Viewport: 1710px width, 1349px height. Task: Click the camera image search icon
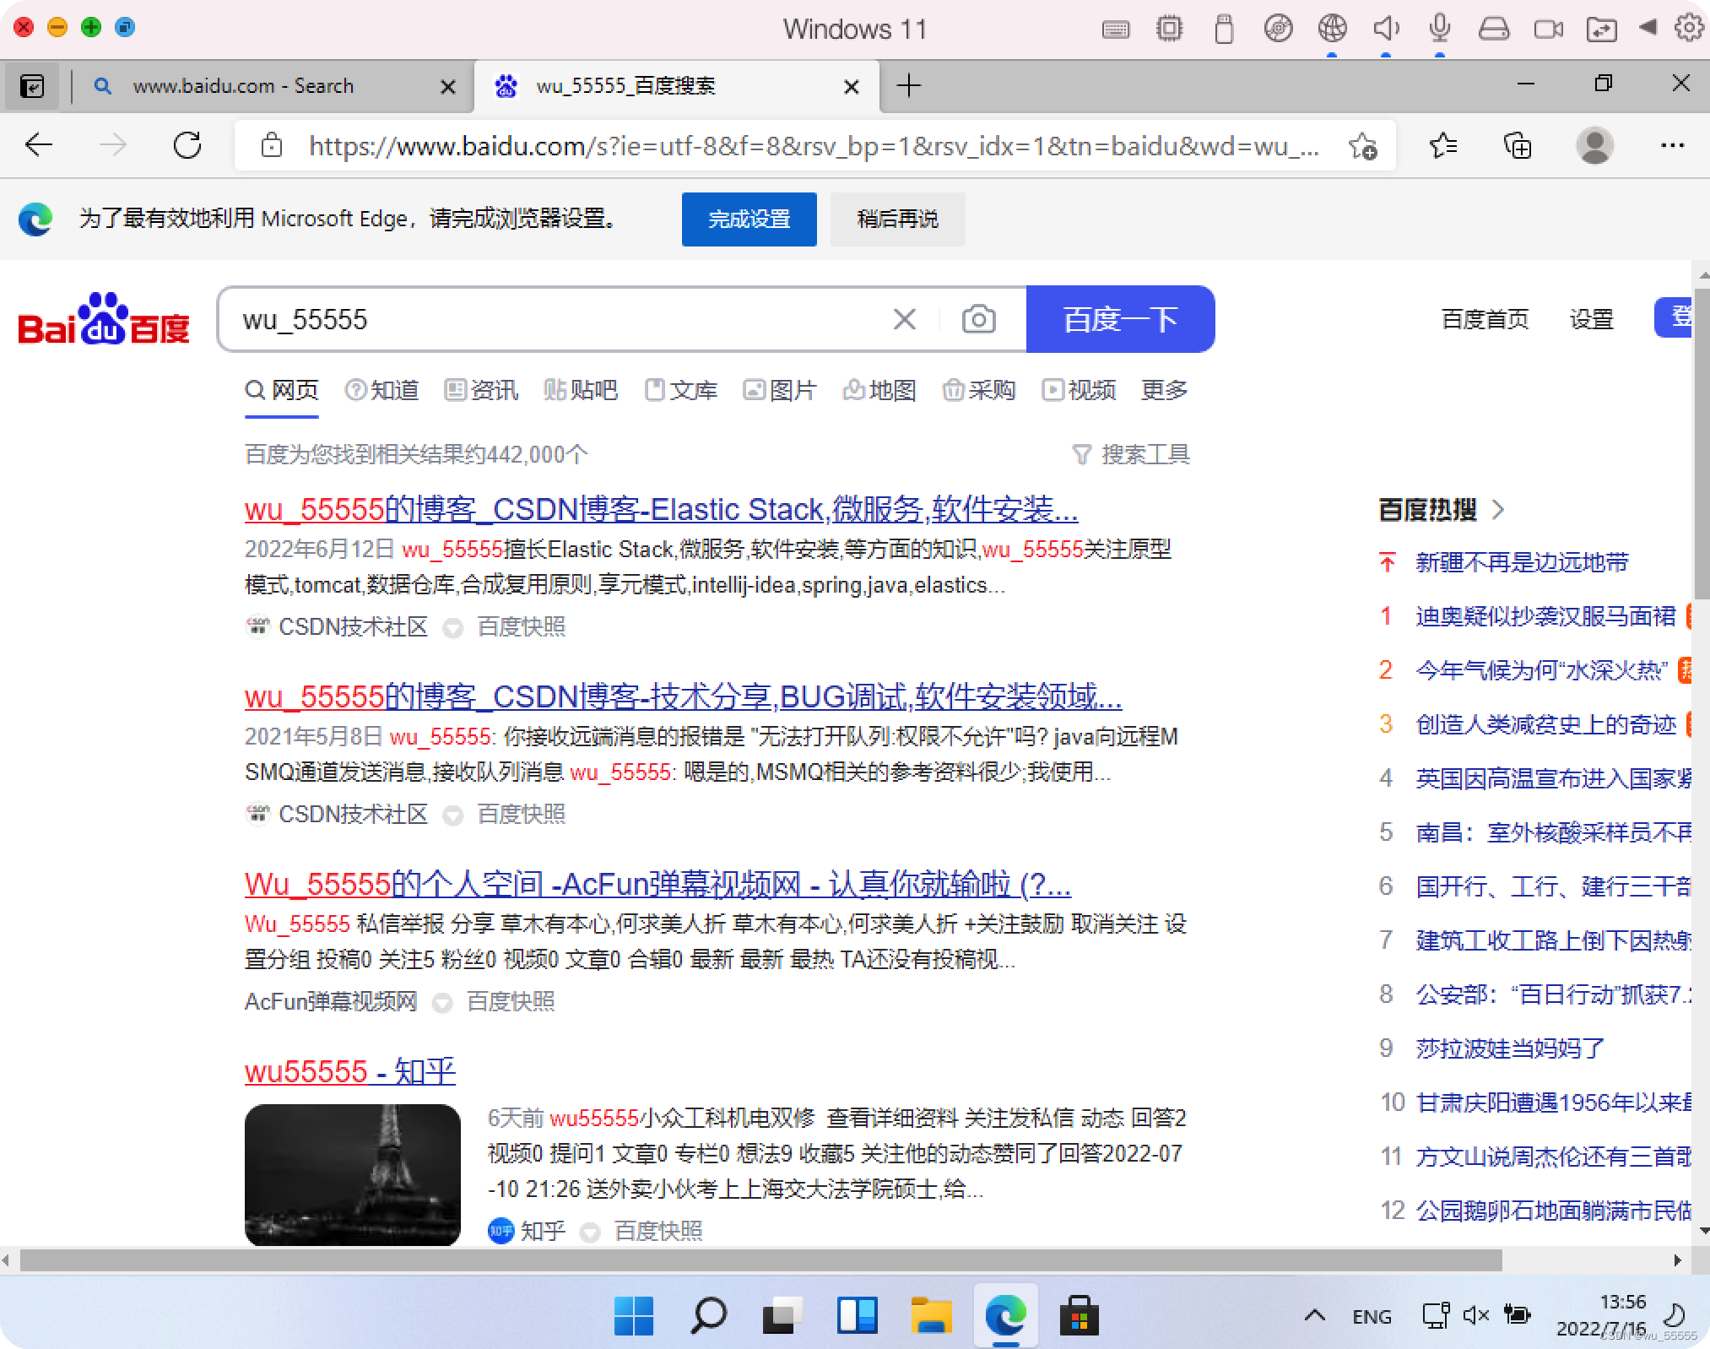(x=978, y=319)
